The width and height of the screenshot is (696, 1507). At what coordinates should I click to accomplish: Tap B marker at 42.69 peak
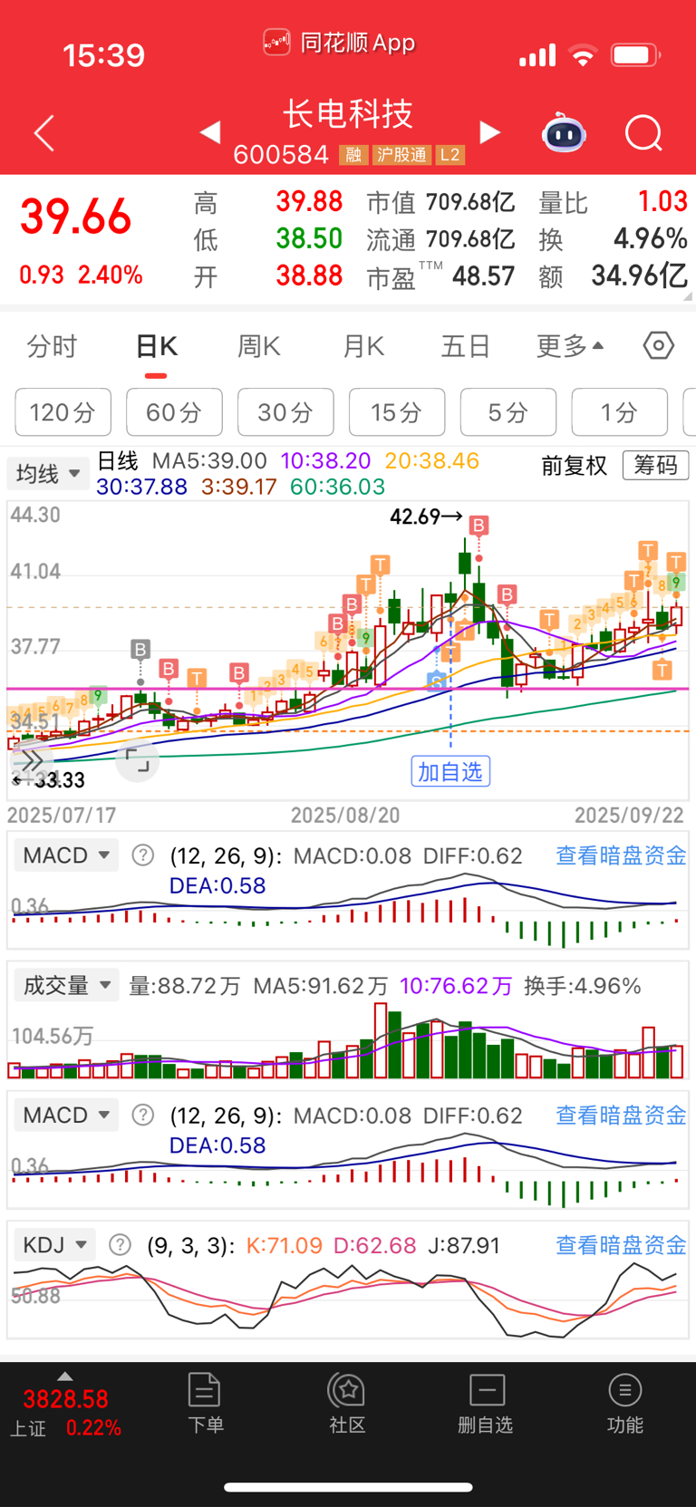tap(478, 525)
